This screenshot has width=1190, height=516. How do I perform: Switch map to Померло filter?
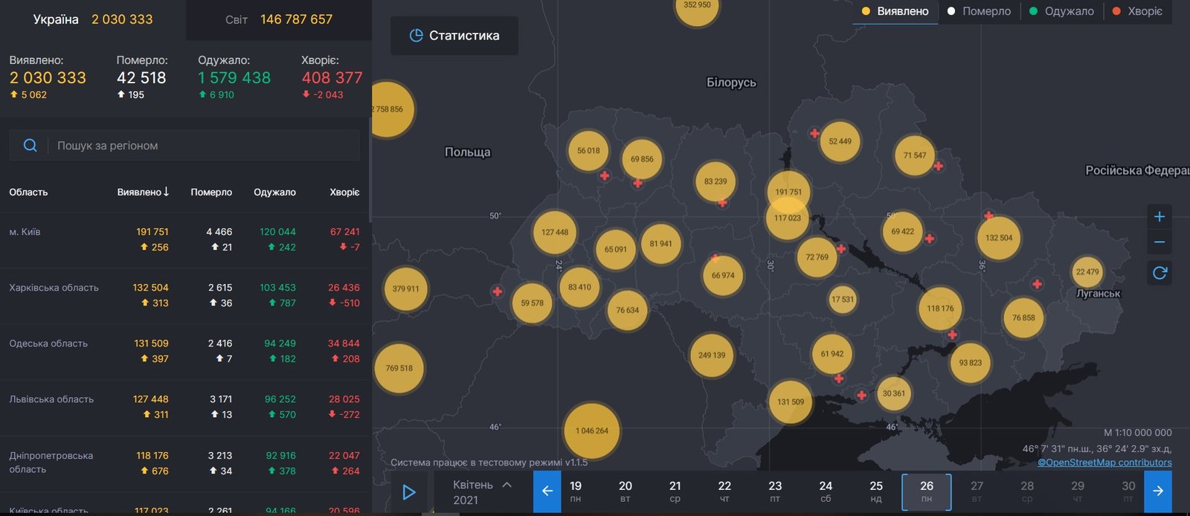click(x=979, y=11)
